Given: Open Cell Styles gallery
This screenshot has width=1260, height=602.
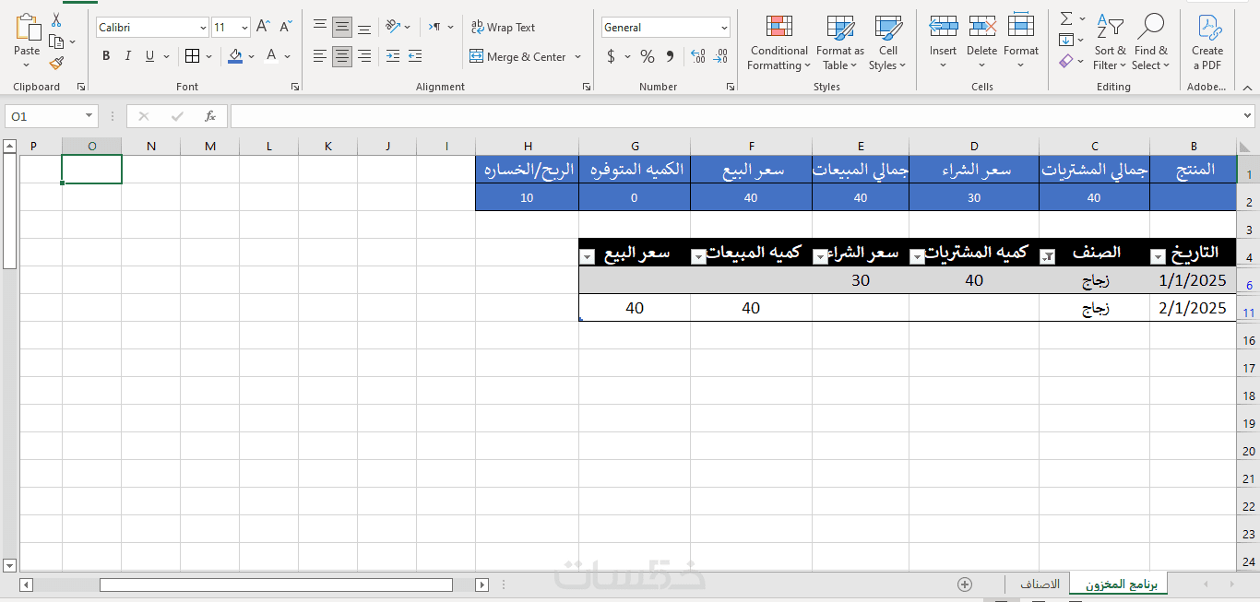Looking at the screenshot, I should point(888,42).
